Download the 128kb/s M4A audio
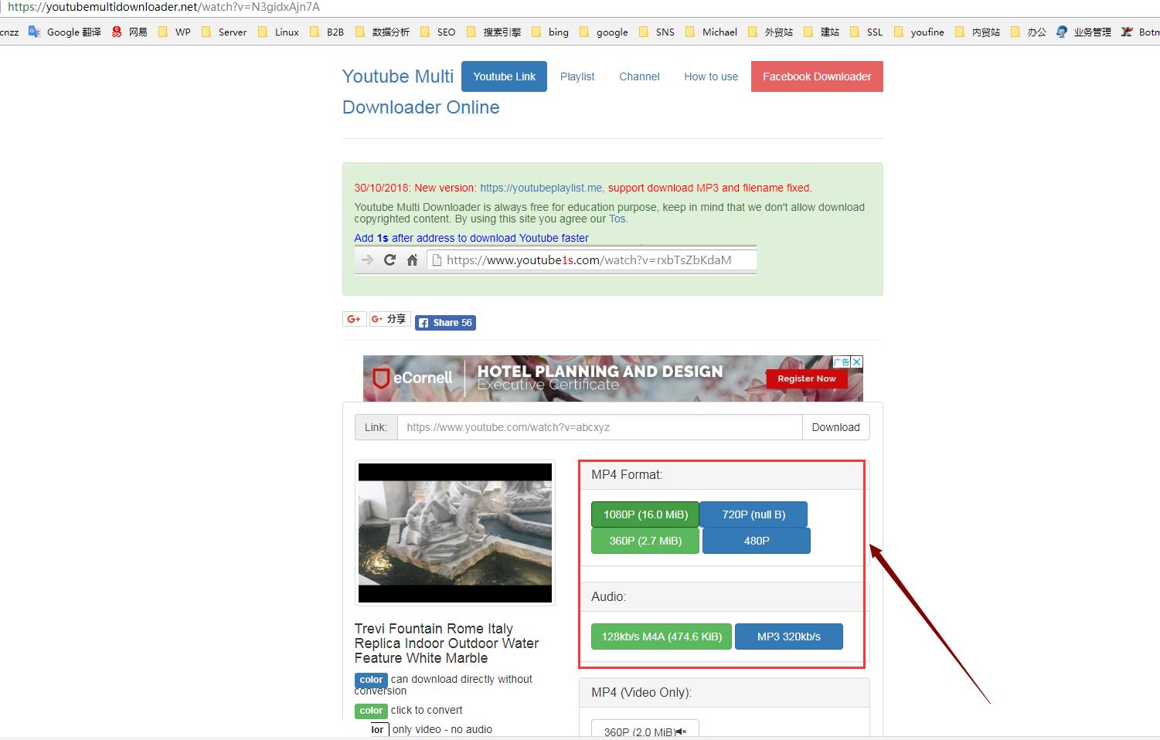Viewport: 1160px width, 740px height. (x=662, y=636)
